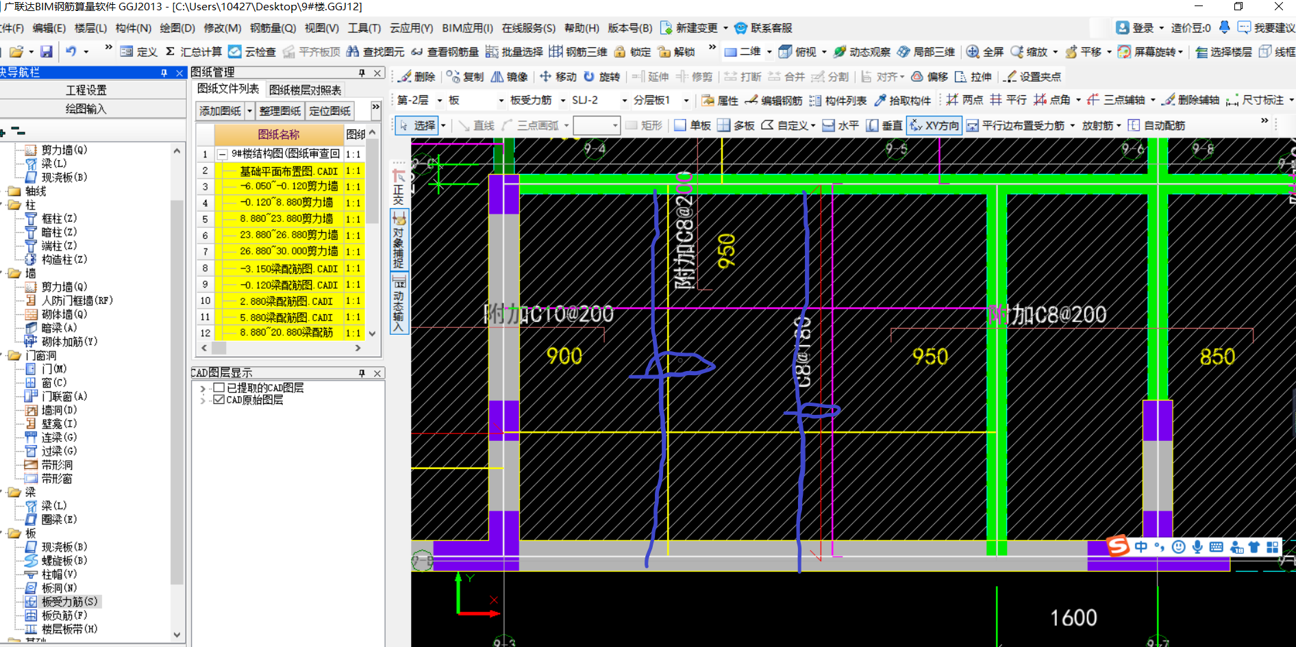Click the 登录 login button
Image resolution: width=1296 pixels, height=647 pixels.
pyautogui.click(x=1135, y=28)
